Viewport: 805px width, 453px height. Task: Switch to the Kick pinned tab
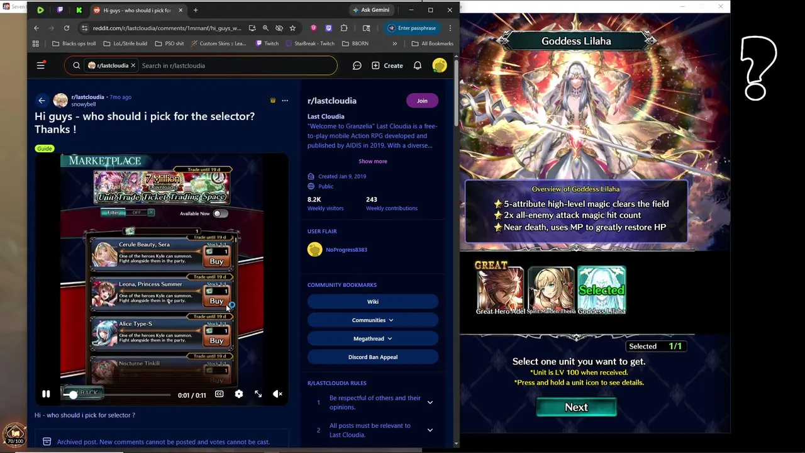coord(79,10)
